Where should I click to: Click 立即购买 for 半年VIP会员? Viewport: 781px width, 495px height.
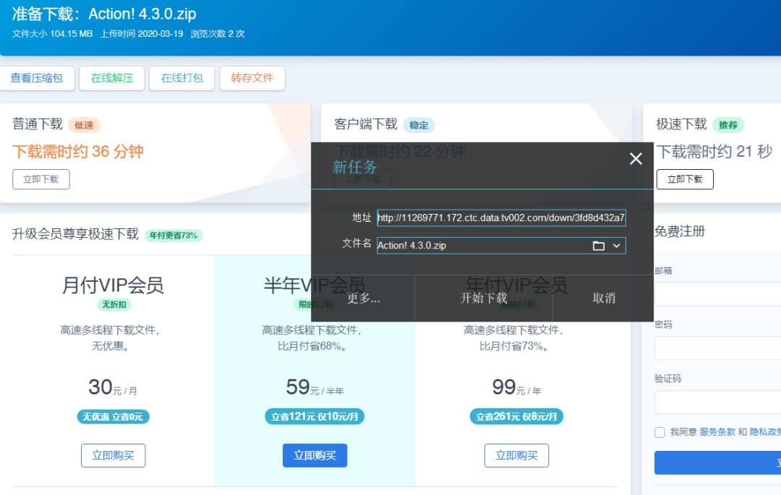(x=315, y=455)
